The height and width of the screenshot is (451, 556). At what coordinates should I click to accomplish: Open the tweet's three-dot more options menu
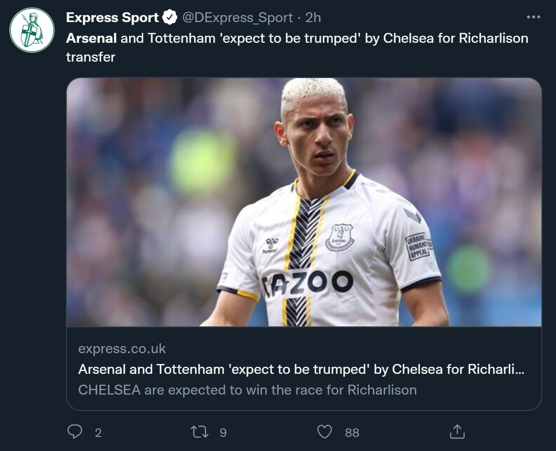pos(533,17)
